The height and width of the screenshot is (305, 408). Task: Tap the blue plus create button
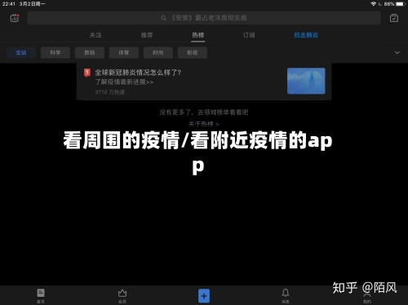204,296
